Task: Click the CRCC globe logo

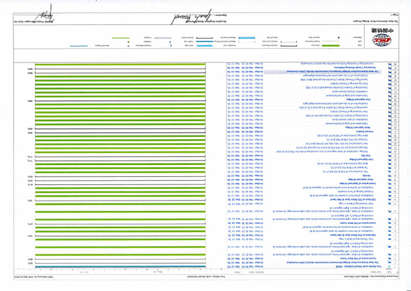Action: [x=382, y=40]
